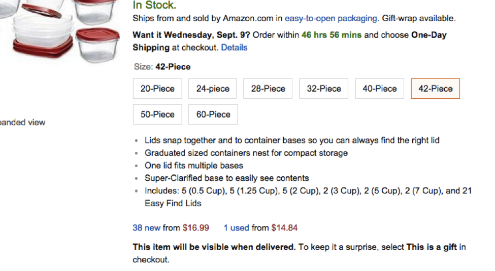This screenshot has width=495, height=271.
Task: Pick the 28-Piece size button
Action: coord(268,89)
